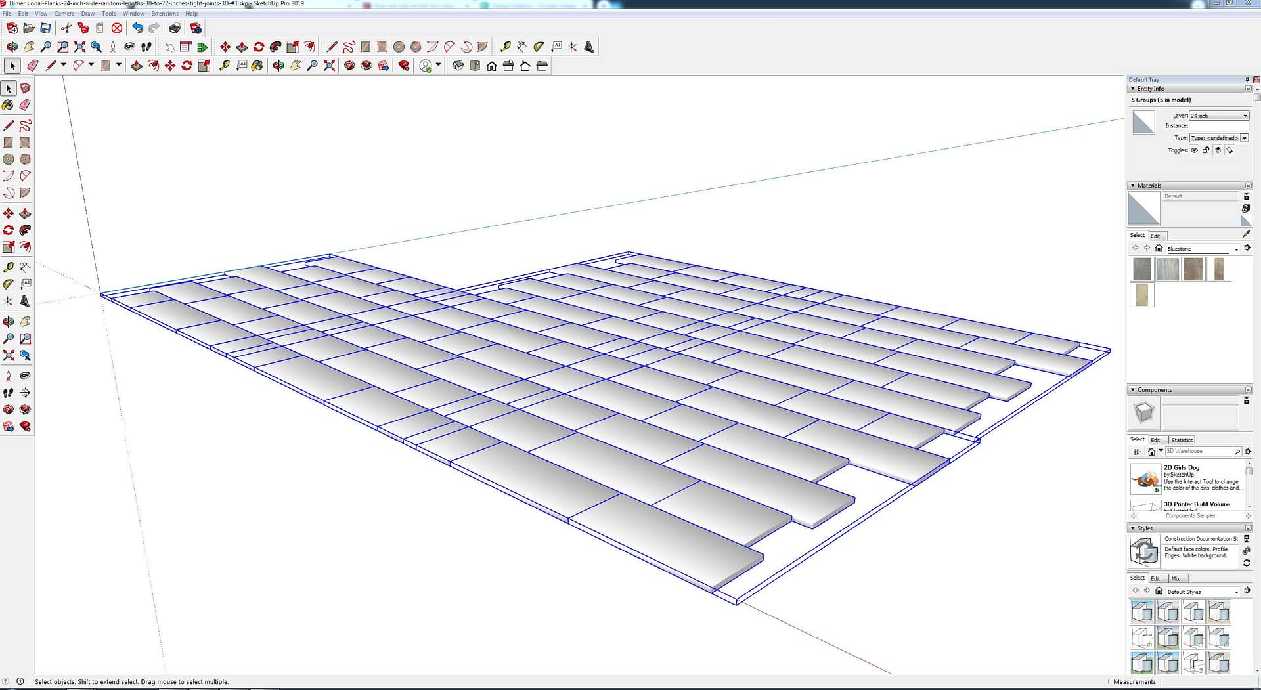Toggle entity visibility eye in Entity Info

(x=1194, y=150)
